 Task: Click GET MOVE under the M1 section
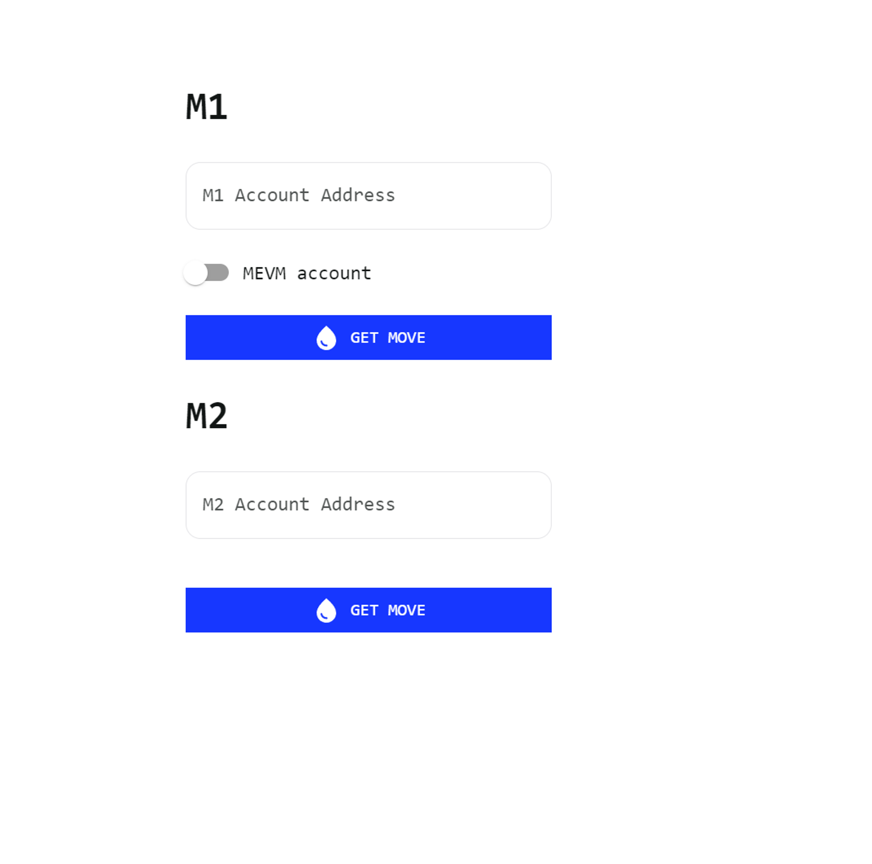click(368, 338)
